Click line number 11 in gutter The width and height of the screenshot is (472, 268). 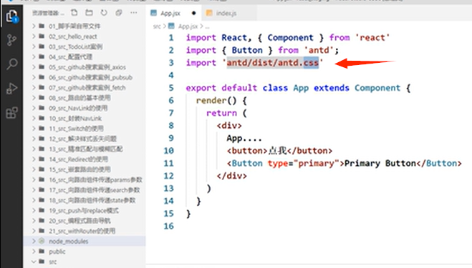(168, 164)
